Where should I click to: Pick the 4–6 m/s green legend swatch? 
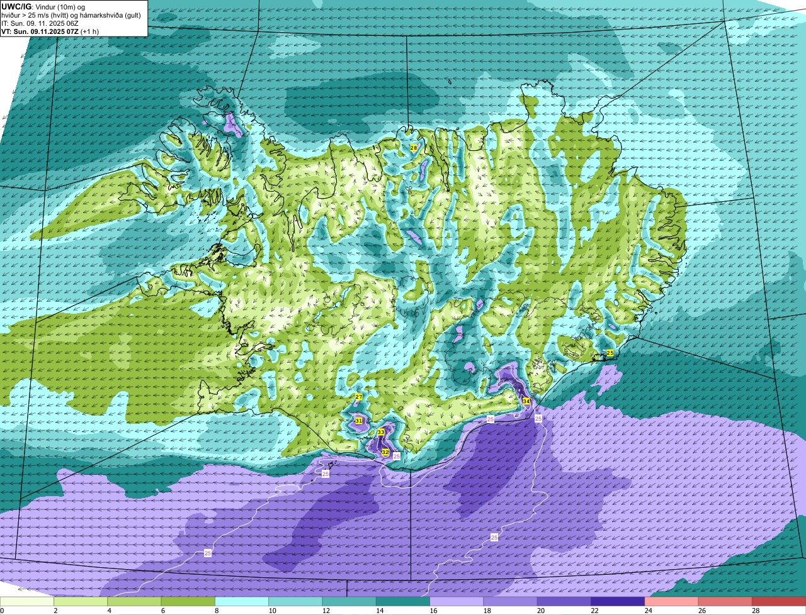pyautogui.click(x=134, y=602)
